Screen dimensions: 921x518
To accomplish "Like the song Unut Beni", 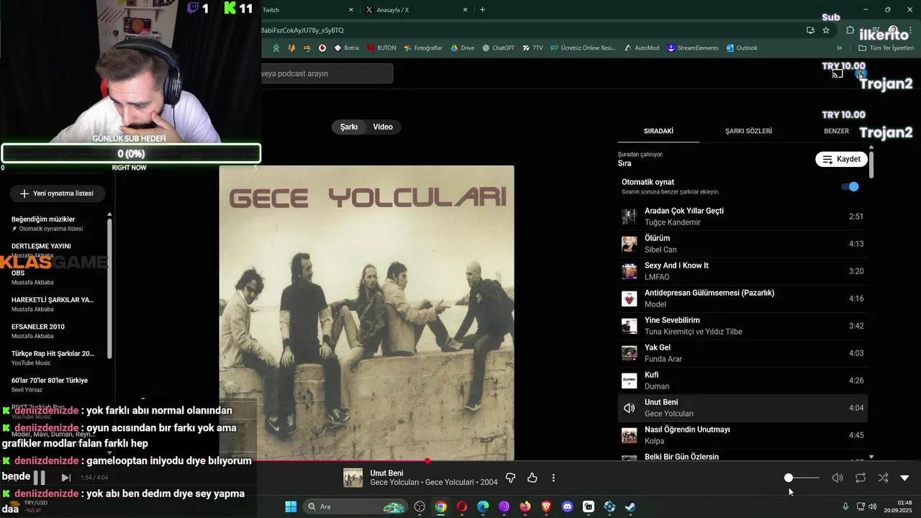I will pos(532,478).
